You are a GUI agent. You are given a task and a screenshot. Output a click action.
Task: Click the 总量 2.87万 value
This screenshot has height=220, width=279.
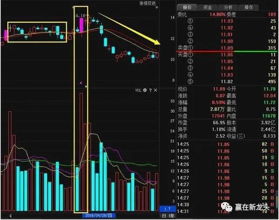click(x=218, y=109)
